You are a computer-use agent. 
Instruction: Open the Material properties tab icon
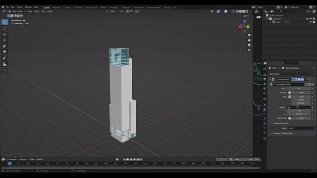(264, 133)
